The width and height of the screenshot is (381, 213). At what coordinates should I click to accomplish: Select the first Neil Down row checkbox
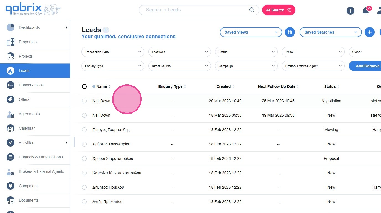(84, 101)
